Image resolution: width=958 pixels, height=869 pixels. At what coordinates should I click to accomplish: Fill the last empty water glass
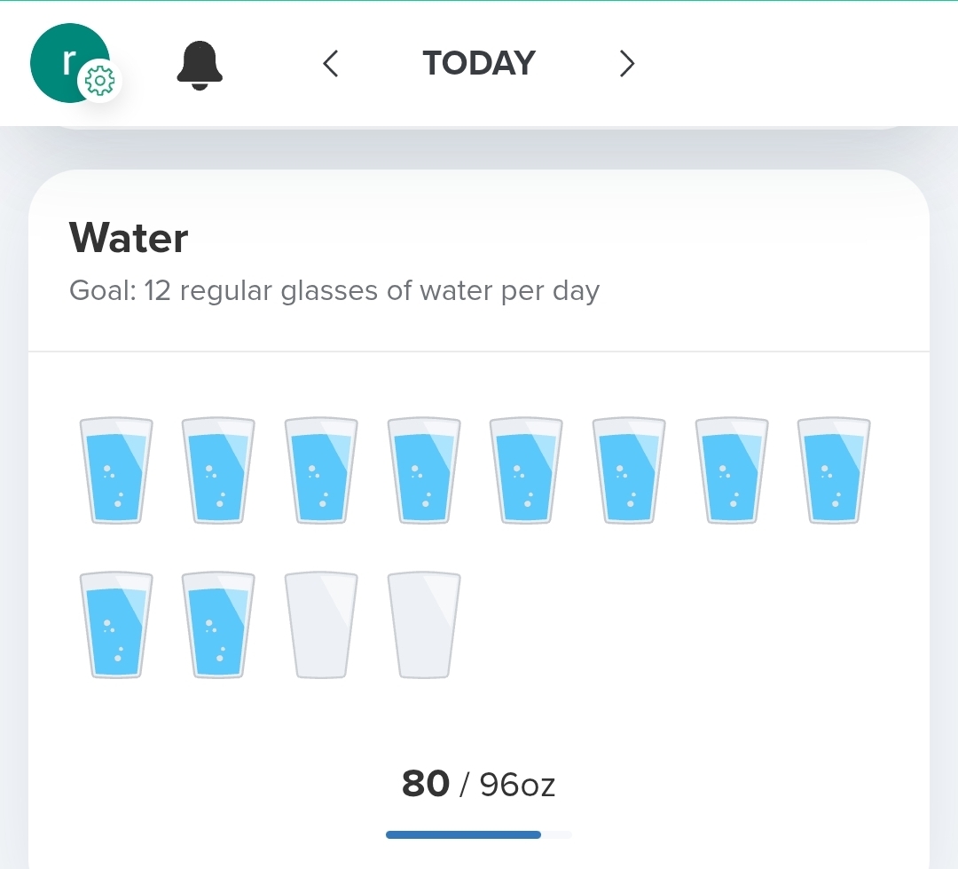pos(424,625)
